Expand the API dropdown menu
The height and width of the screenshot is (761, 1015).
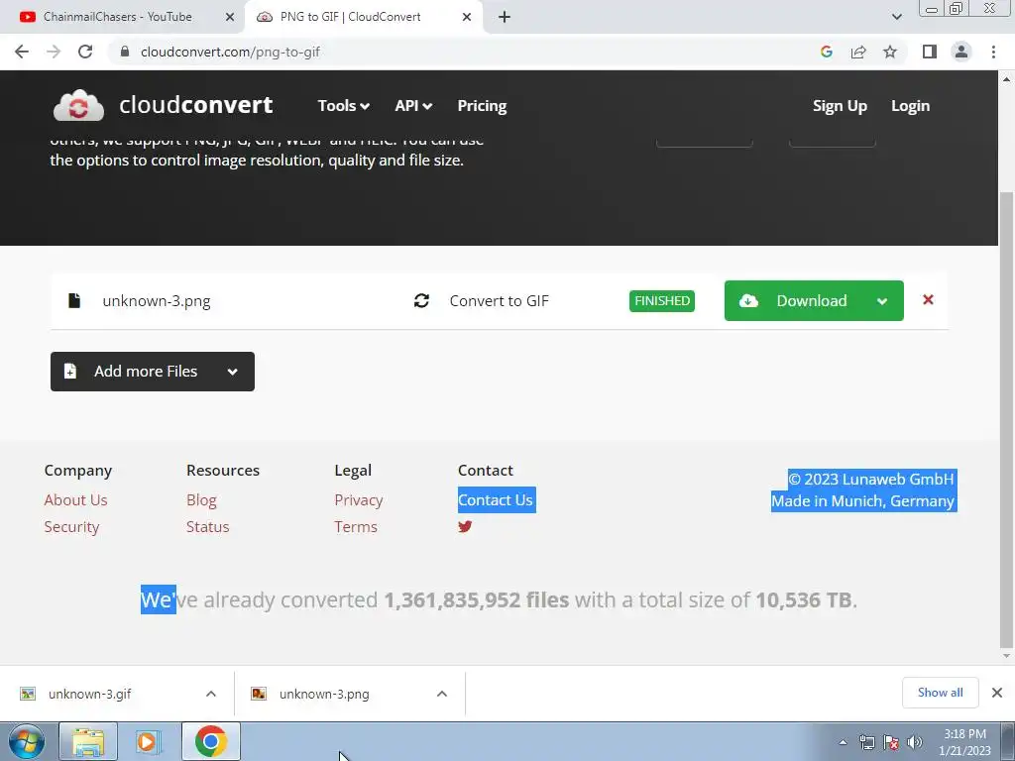click(x=413, y=105)
